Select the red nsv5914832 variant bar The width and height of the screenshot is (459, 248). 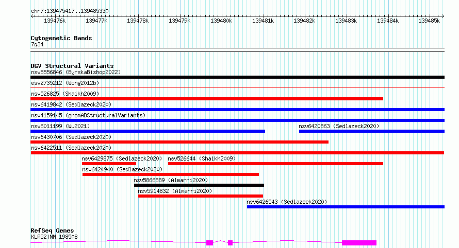pos(201,196)
